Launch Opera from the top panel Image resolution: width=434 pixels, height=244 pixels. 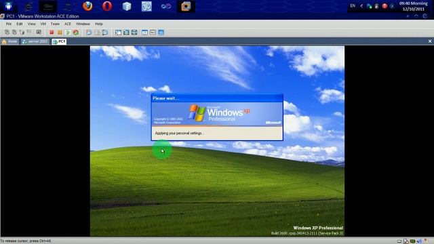coord(107,6)
